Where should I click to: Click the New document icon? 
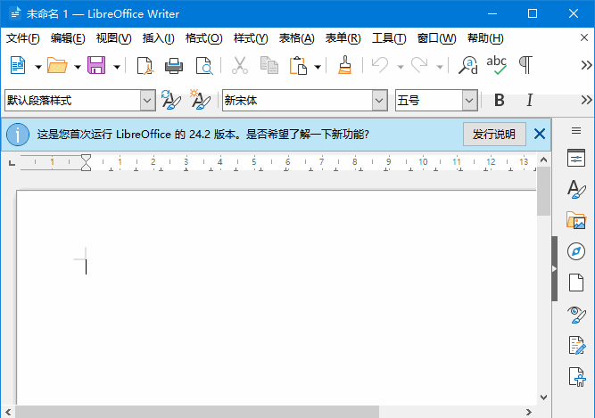[18, 66]
